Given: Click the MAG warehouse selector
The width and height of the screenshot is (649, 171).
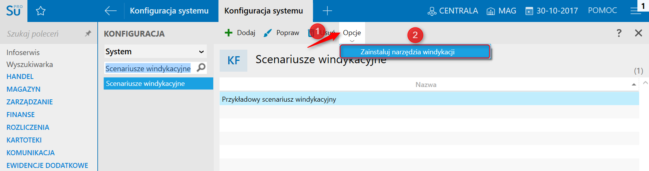Looking at the screenshot, I should click(x=501, y=11).
